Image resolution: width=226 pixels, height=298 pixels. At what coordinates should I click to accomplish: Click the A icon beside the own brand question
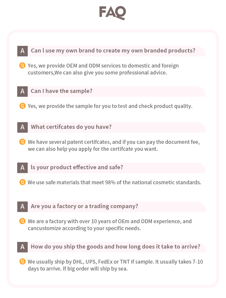22,51
